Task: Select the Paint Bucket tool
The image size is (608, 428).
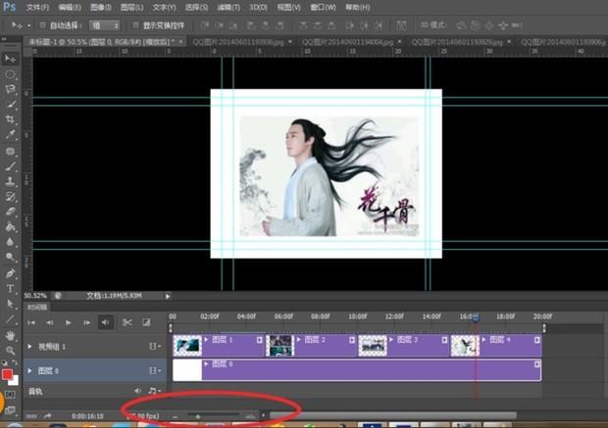Action: click(11, 226)
